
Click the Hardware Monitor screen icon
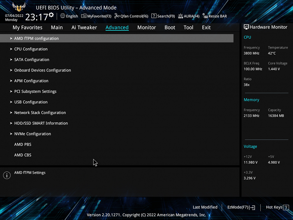(x=246, y=27)
